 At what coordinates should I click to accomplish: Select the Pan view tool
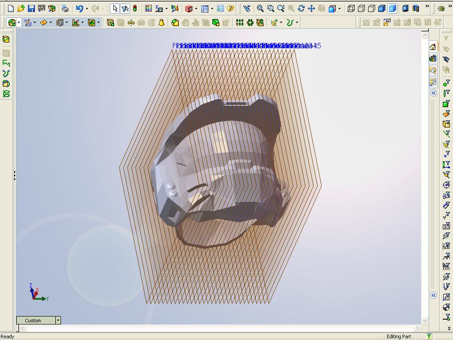coord(311,8)
